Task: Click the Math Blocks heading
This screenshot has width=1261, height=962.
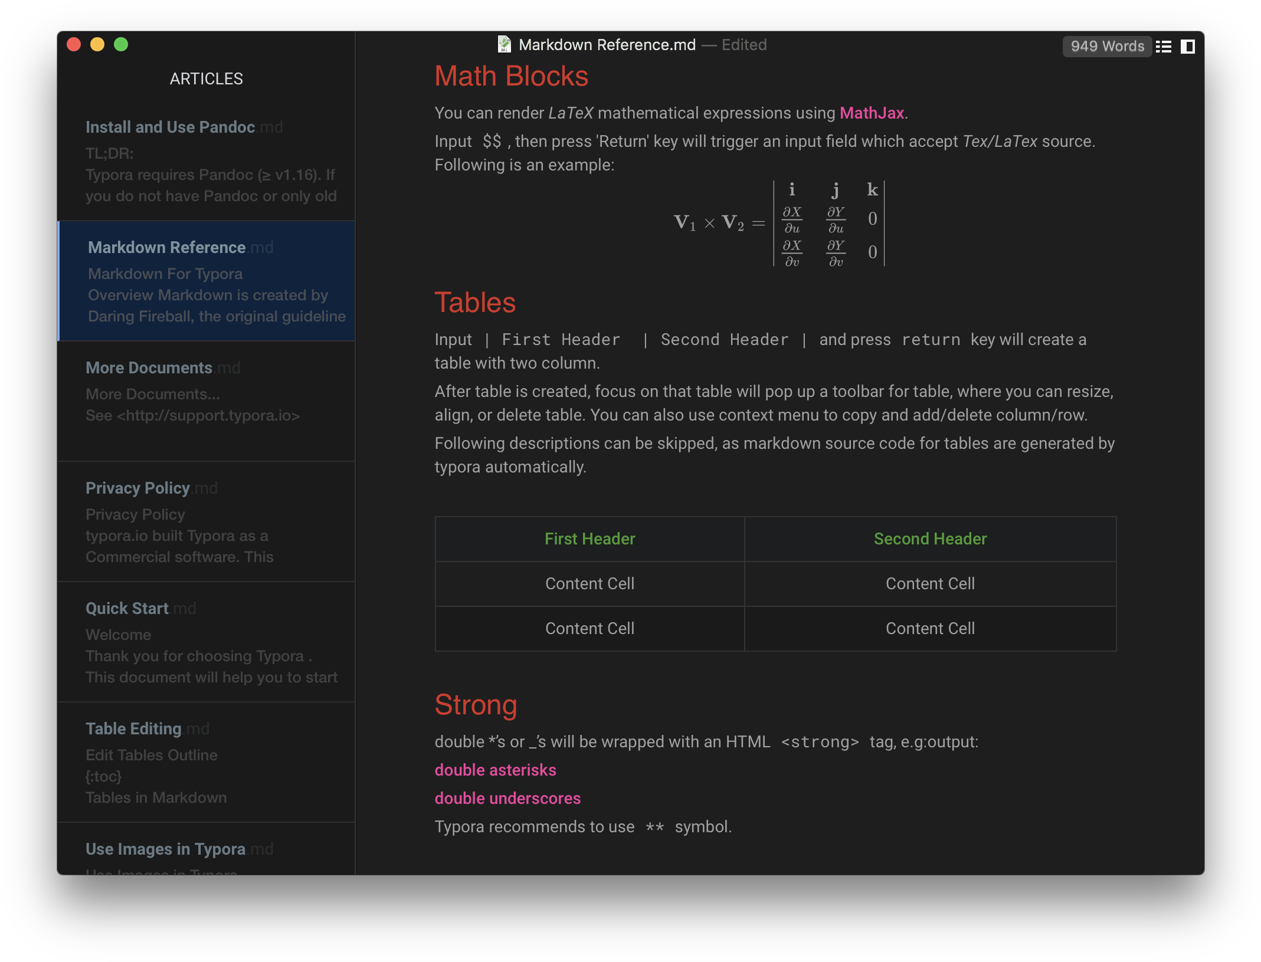Action: 511,75
